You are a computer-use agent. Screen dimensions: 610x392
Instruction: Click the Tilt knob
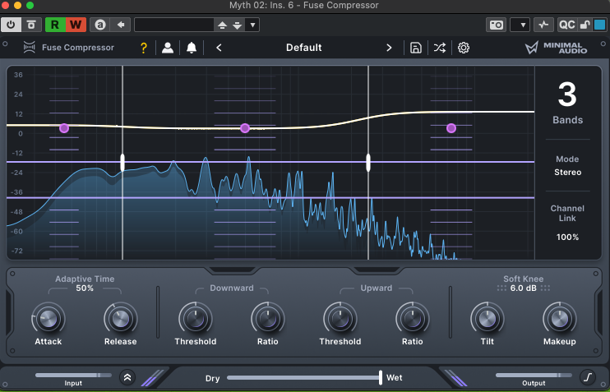point(487,319)
